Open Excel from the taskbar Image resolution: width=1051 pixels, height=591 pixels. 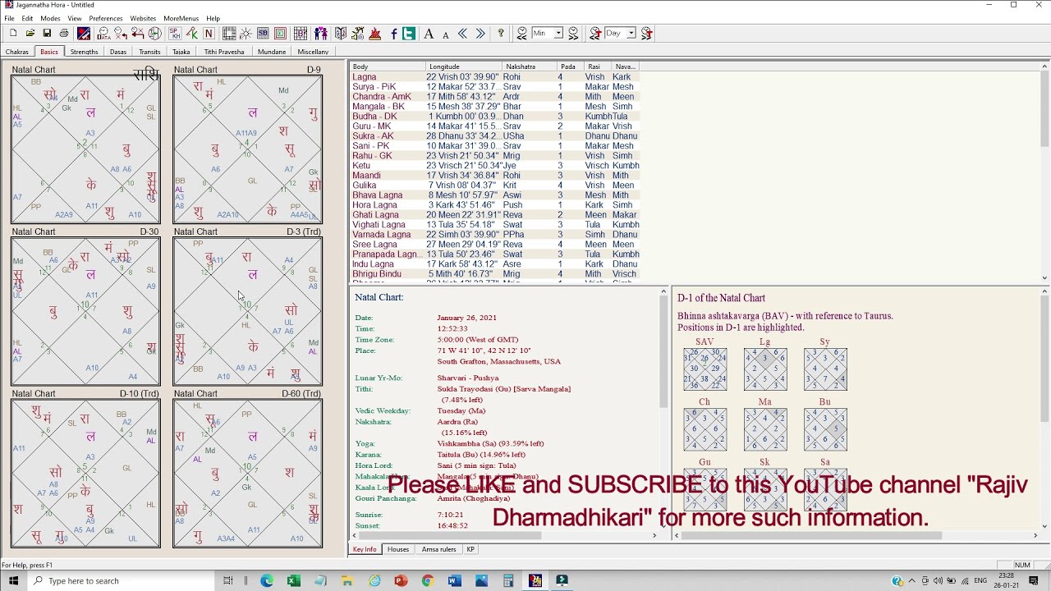point(294,581)
